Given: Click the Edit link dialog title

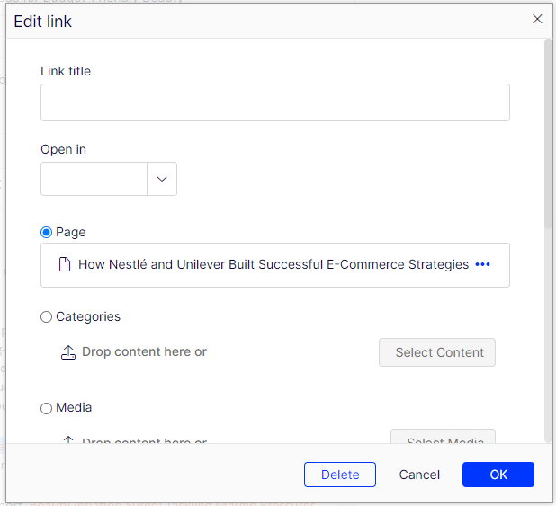Looking at the screenshot, I should (x=43, y=22).
